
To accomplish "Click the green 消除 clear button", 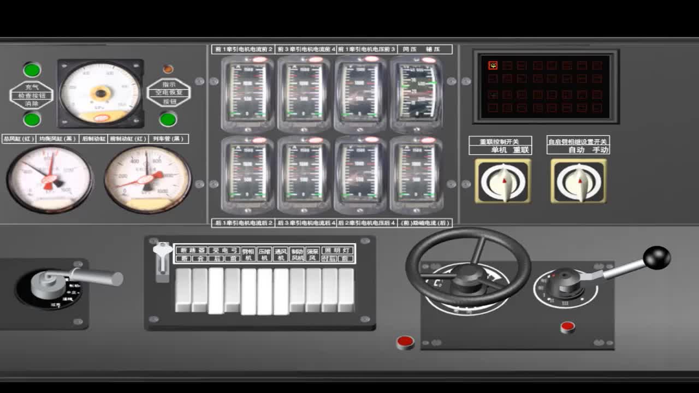I will [32, 119].
